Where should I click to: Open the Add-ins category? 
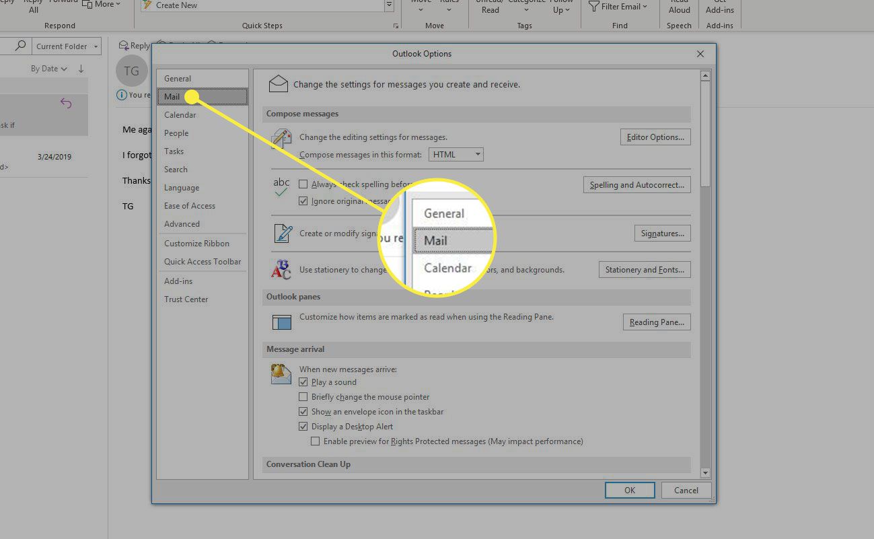[x=202, y=281]
